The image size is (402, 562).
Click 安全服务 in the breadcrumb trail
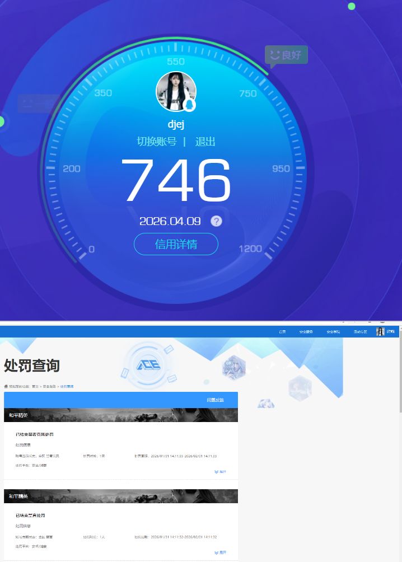click(x=49, y=386)
